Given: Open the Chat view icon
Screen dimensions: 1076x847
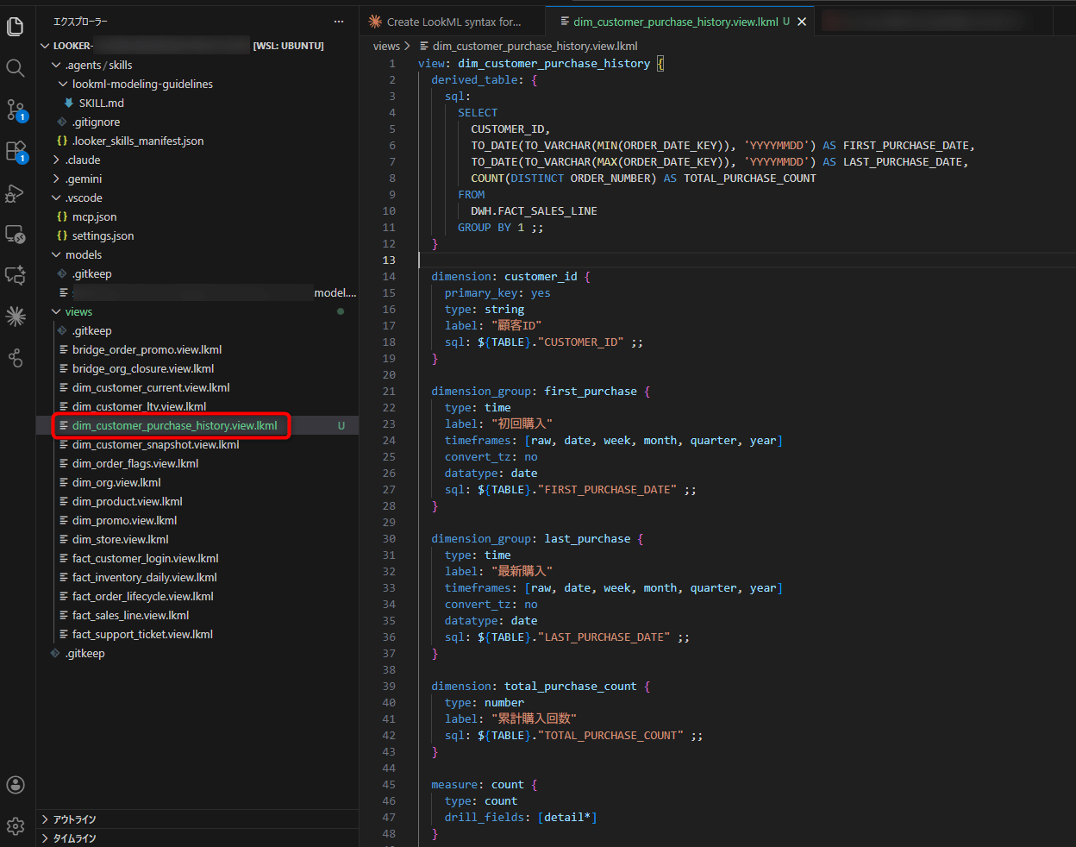Looking at the screenshot, I should click(16, 275).
